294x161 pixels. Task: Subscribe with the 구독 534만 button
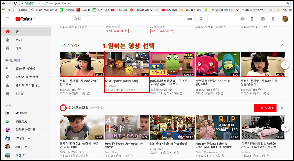[x=265, y=108]
